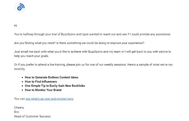Click 'Head of Customer Success' signature line

[32, 116]
